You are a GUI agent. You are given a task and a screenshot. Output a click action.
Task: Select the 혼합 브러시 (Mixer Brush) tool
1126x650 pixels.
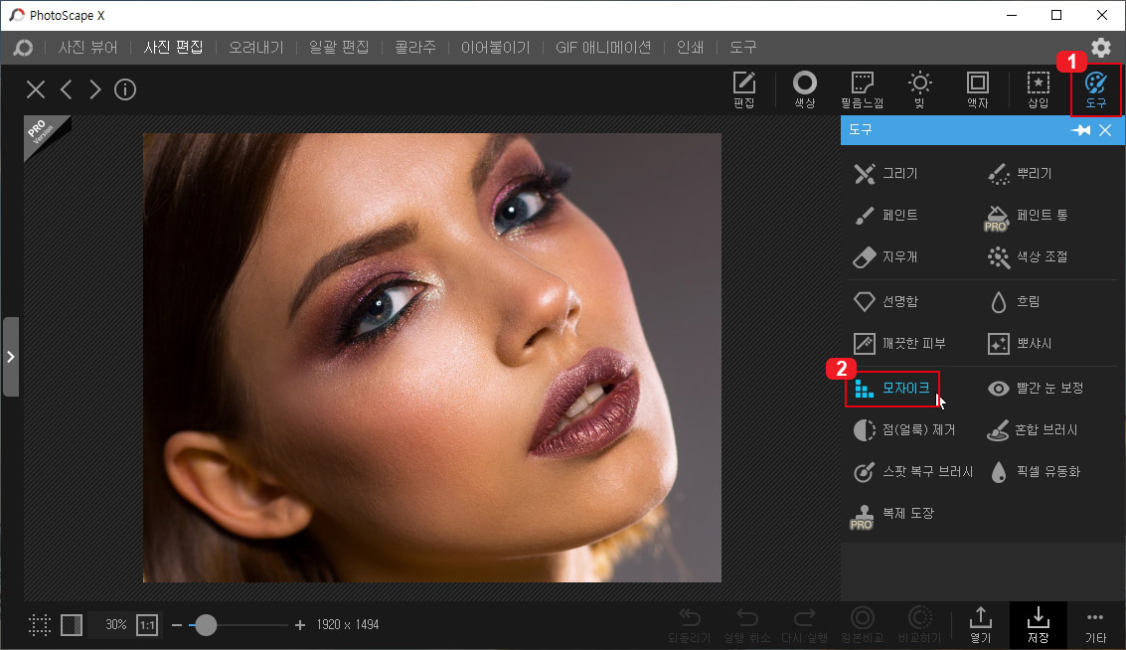coord(1032,429)
